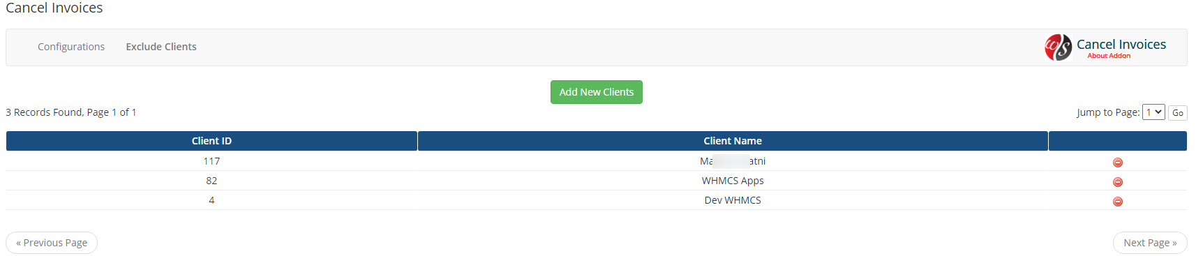Screen dimensions: 1196x256
Task: Click the Client ID column header
Action: point(211,141)
